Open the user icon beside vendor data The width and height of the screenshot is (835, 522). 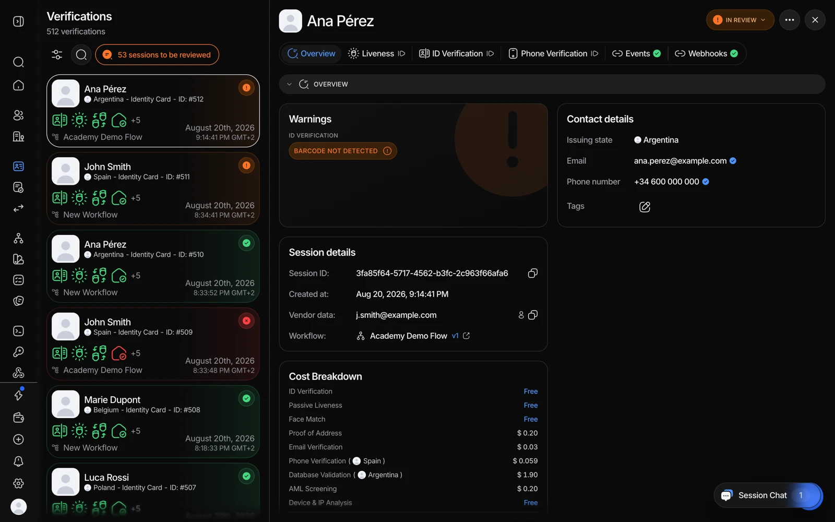click(x=521, y=315)
